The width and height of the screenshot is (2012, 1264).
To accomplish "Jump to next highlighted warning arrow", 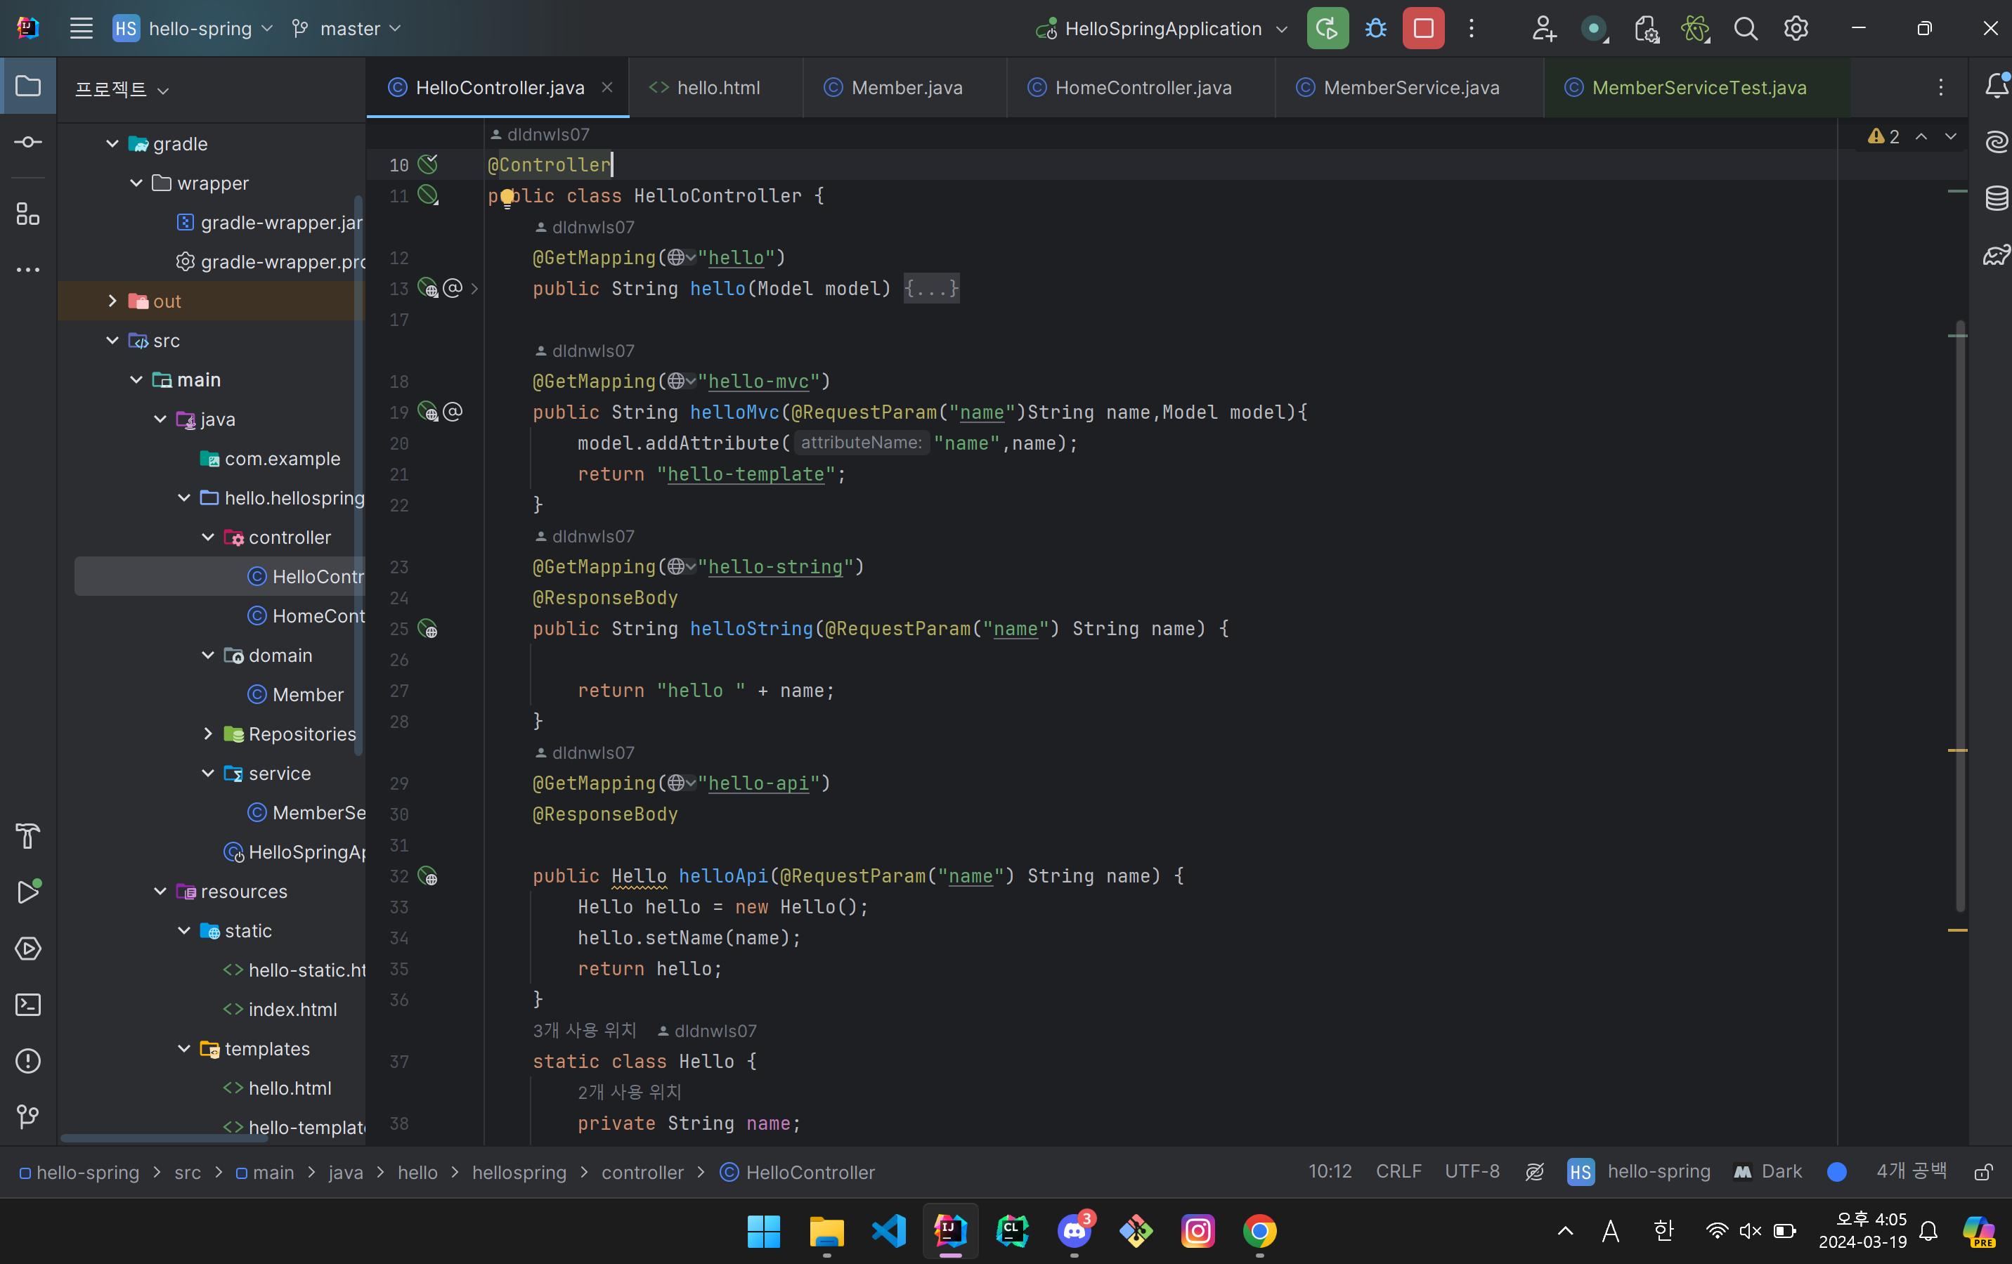I will tap(1950, 136).
